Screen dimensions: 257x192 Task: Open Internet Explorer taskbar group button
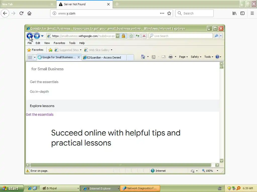(x=100, y=188)
